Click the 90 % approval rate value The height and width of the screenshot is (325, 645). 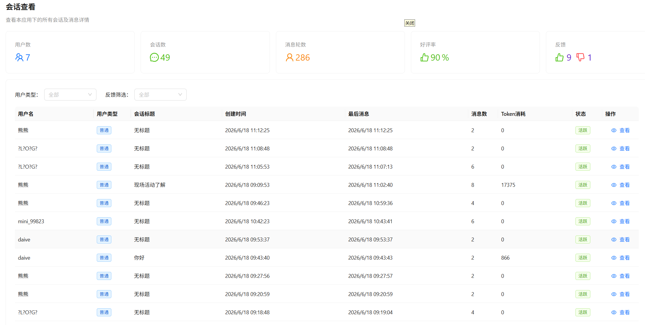click(440, 57)
